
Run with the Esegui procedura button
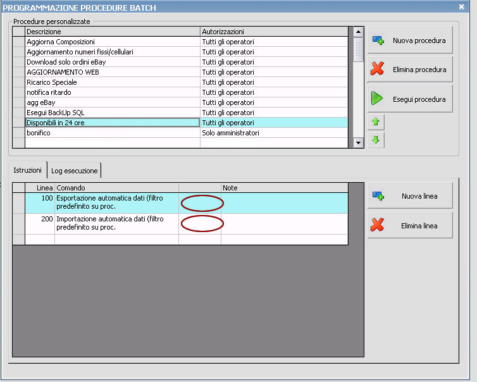point(410,99)
